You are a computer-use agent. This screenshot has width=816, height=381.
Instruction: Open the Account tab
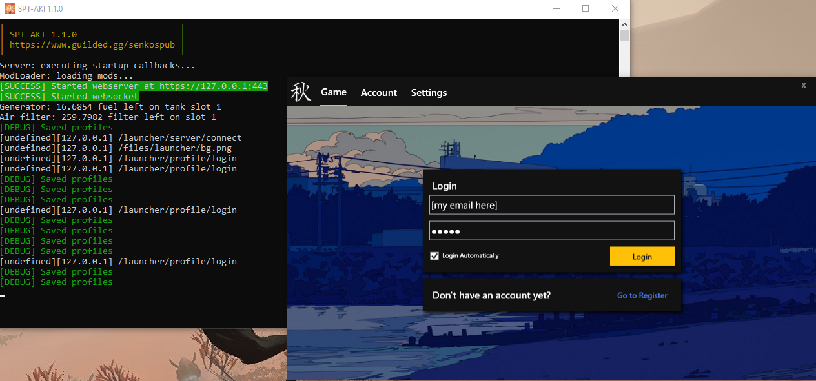point(379,93)
